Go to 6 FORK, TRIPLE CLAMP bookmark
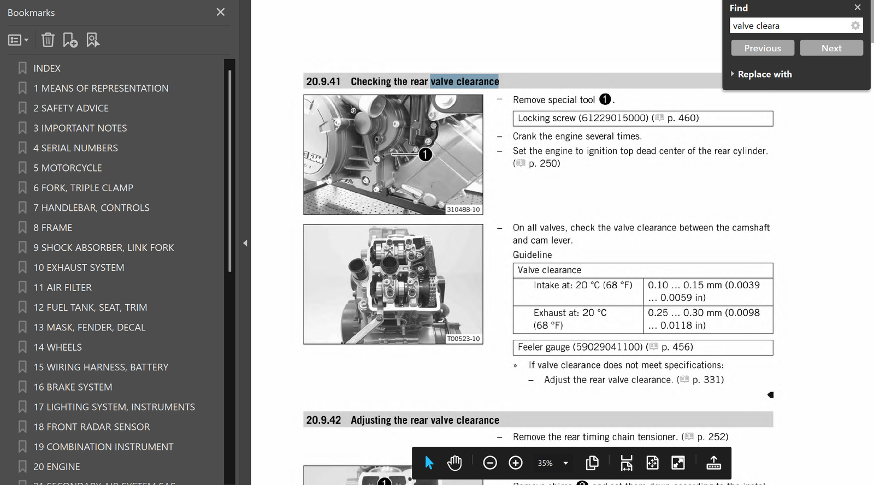 coord(84,188)
